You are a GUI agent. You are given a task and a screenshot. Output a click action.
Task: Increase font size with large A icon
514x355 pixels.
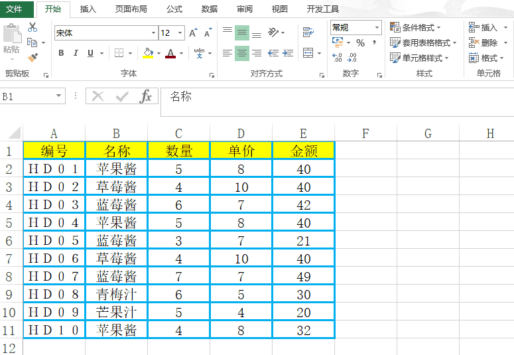pyautogui.click(x=193, y=33)
